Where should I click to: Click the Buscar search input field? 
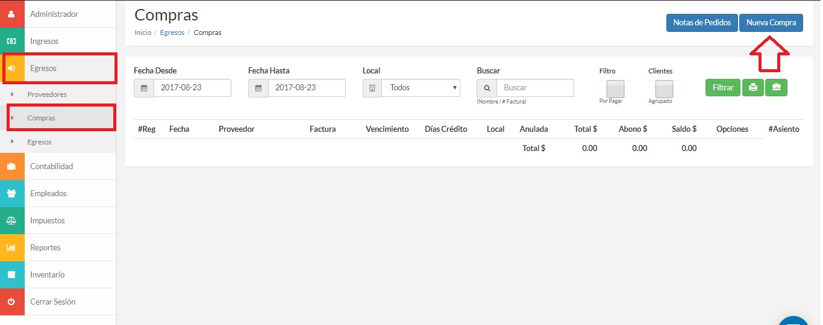(x=535, y=88)
